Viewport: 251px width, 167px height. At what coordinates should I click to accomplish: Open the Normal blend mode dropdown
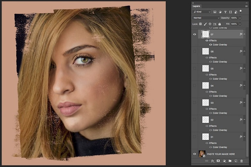pos(206,18)
